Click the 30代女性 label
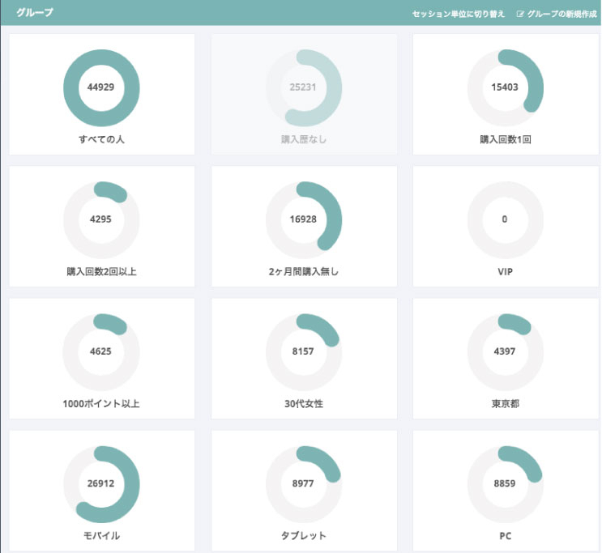The height and width of the screenshot is (553, 602). coord(304,403)
